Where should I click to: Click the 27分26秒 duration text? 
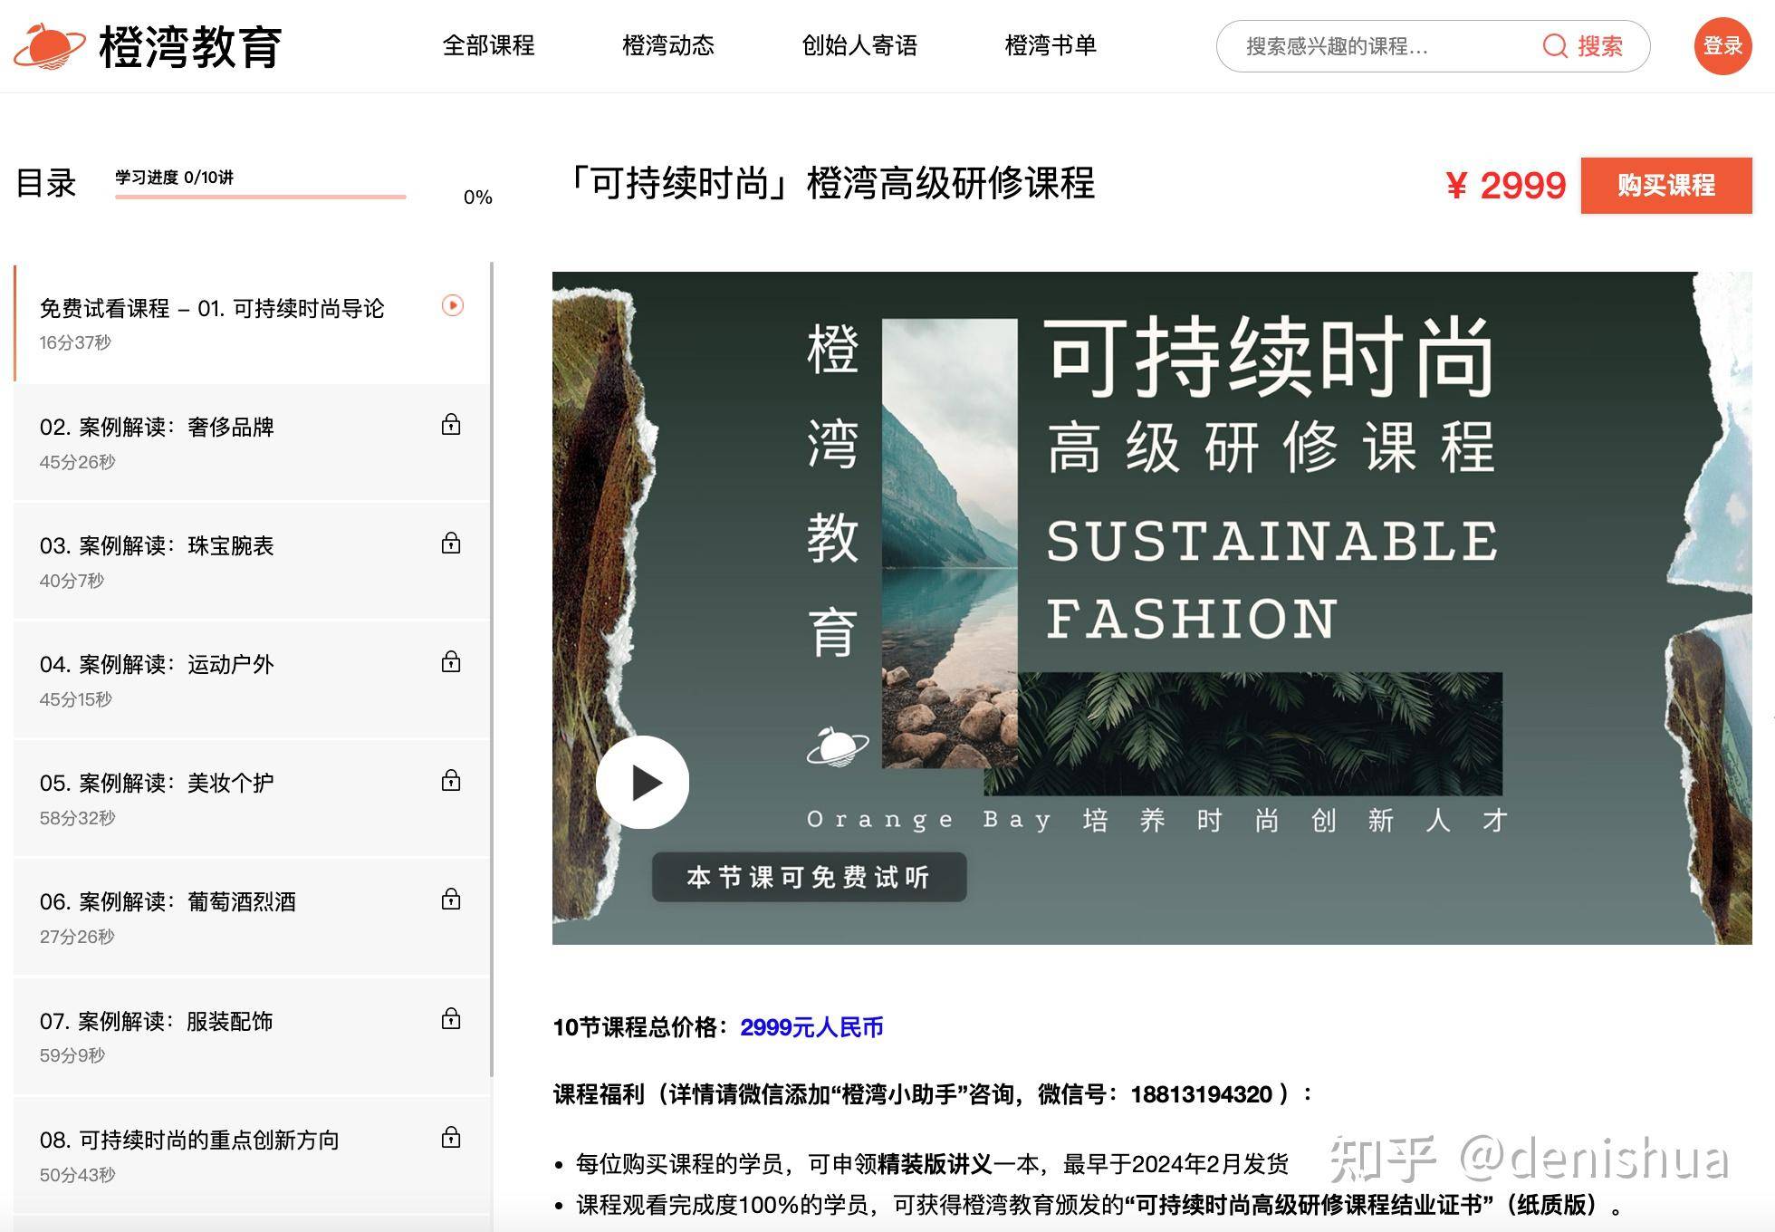[x=77, y=937]
